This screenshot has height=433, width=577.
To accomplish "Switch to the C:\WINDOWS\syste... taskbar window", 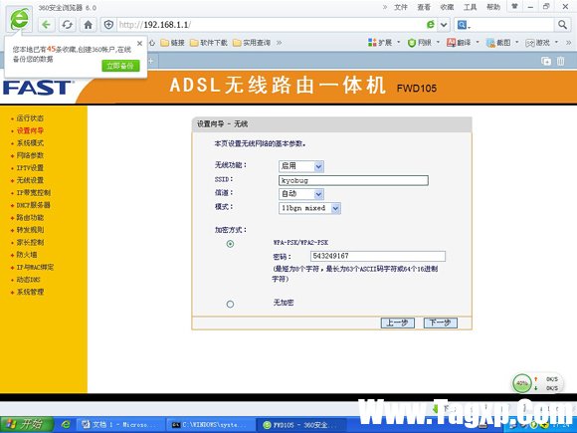I will [x=211, y=425].
